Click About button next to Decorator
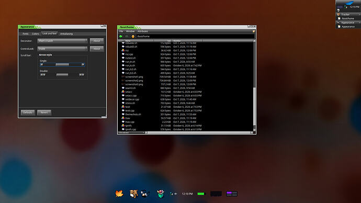This screenshot has height=203, width=361. pos(97,41)
